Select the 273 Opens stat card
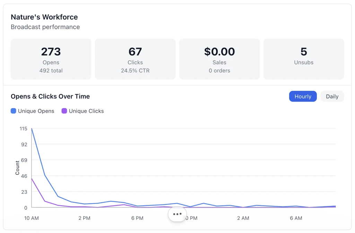Image resolution: width=355 pixels, height=233 pixels. [x=51, y=59]
